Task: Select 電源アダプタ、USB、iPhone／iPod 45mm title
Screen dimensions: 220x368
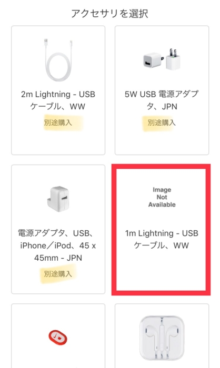Action: [x=58, y=246]
